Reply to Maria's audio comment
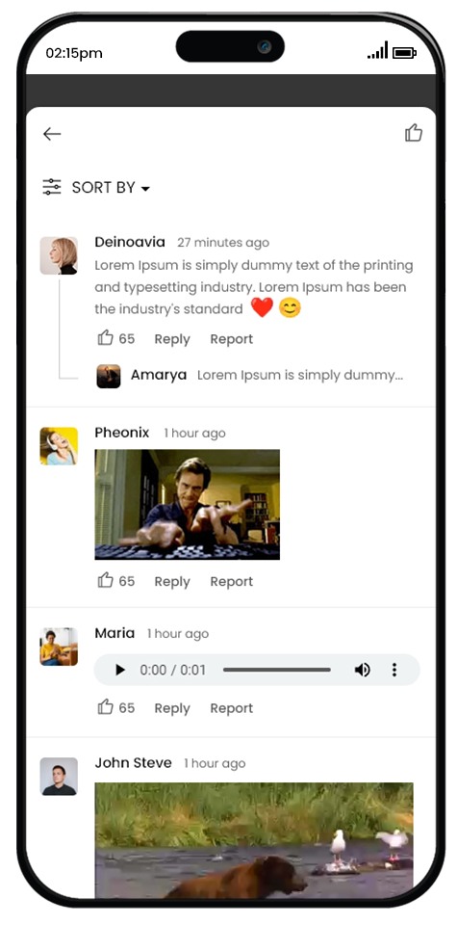Screen dimensions: 457x925 coord(172,708)
